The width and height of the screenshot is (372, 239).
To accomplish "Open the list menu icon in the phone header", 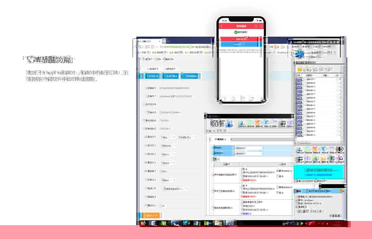I will tap(261, 26).
